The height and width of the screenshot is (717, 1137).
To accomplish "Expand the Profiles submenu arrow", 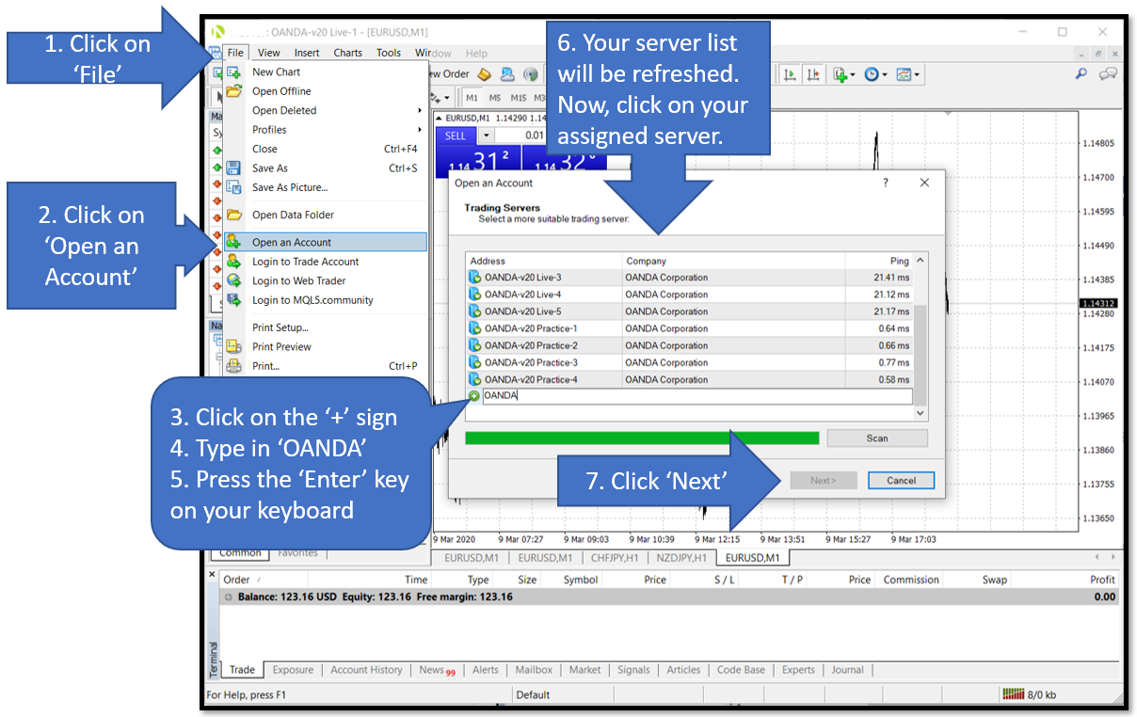I will pos(420,130).
